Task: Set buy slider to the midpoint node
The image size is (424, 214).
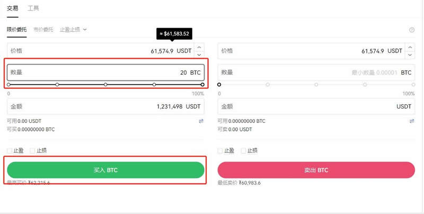Action: coord(106,85)
